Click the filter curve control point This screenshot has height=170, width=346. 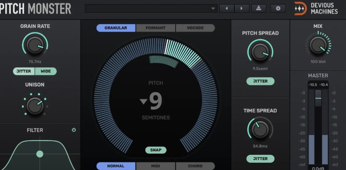coord(40,154)
